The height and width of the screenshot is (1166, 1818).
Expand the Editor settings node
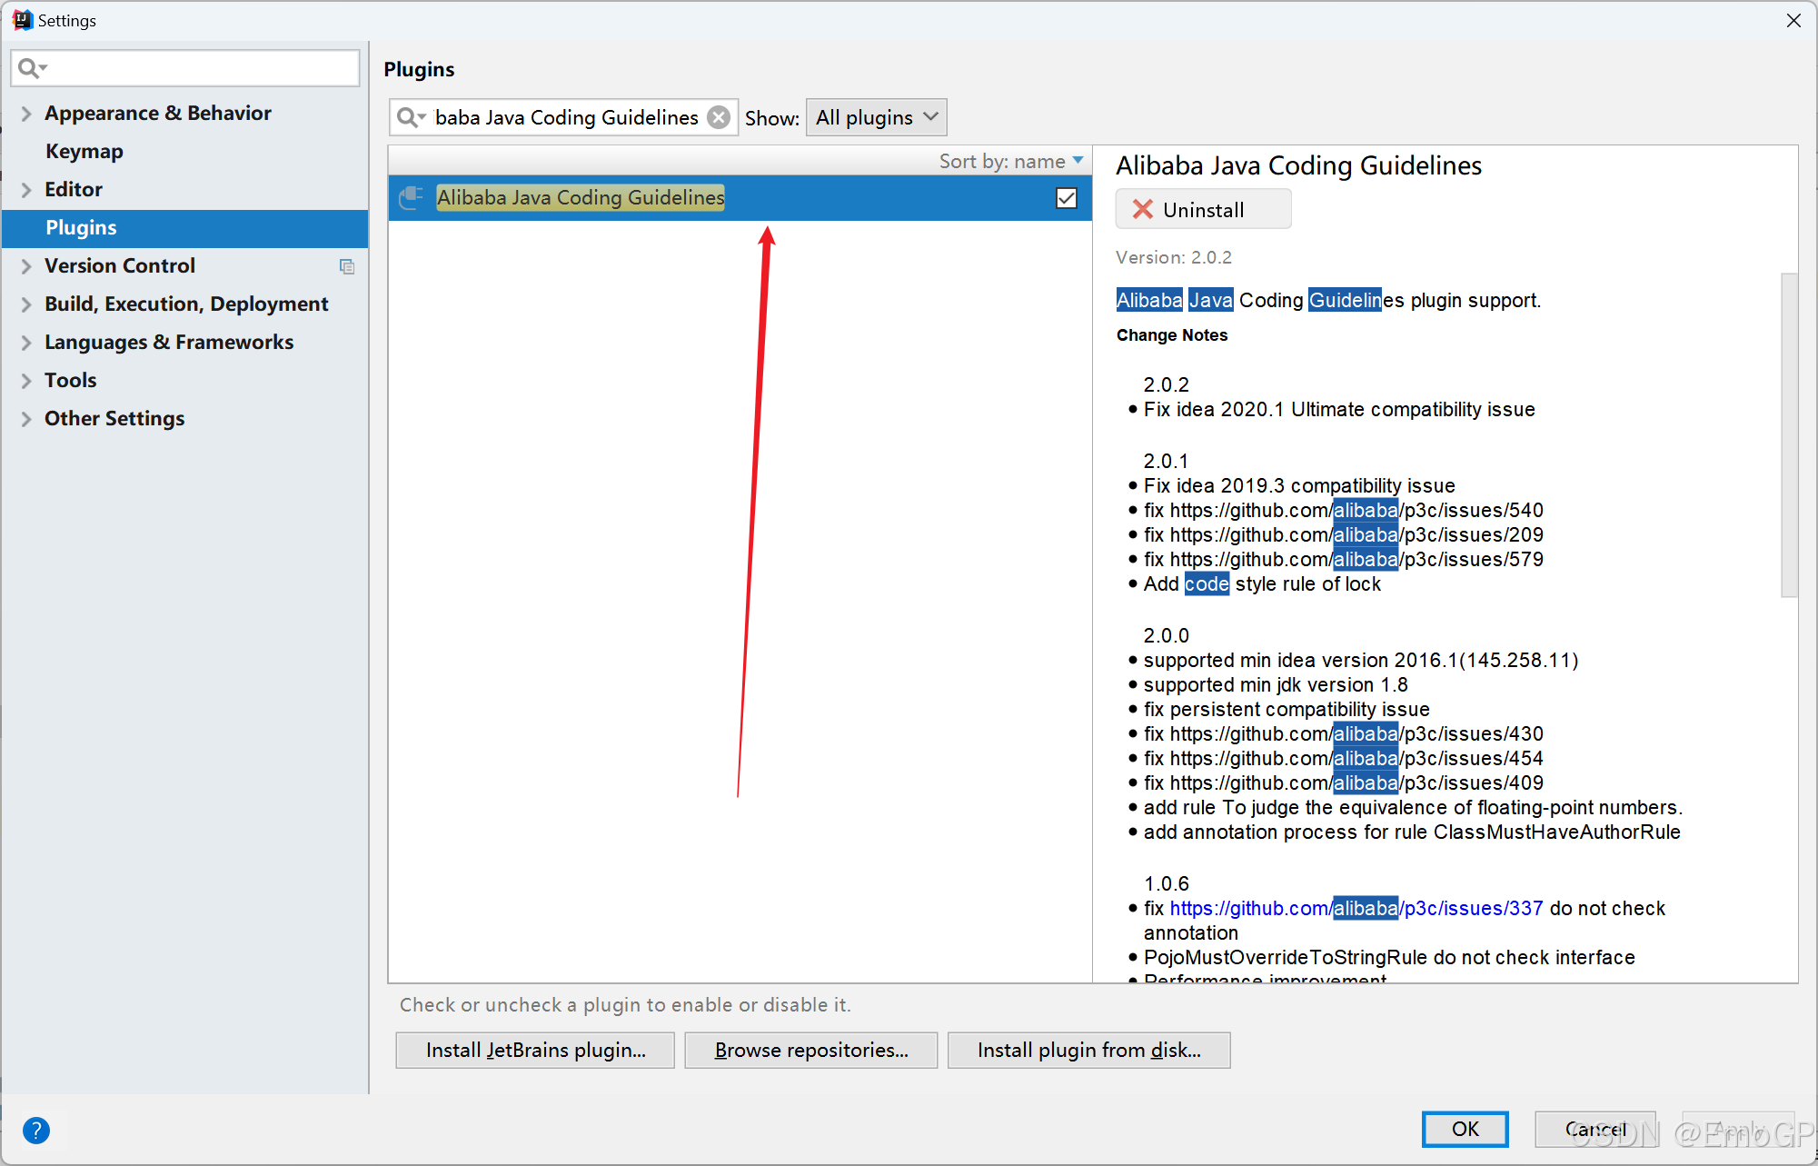click(26, 190)
